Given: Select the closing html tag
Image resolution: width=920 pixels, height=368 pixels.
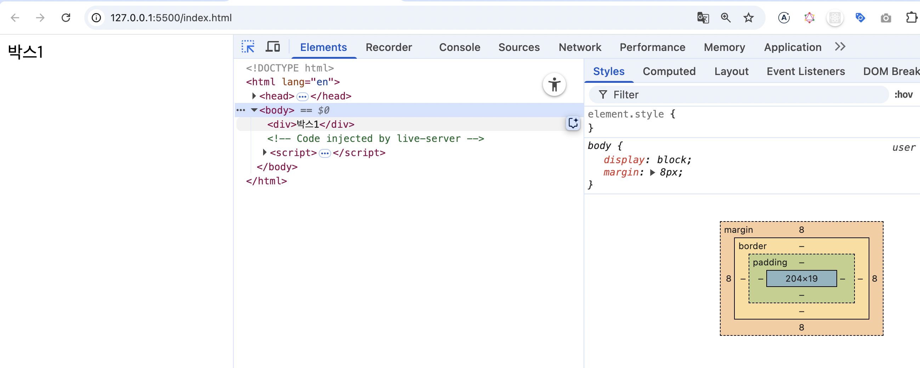Looking at the screenshot, I should tap(266, 181).
